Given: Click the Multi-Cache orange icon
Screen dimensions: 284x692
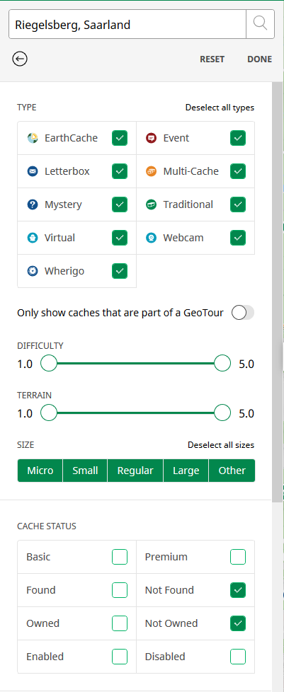Looking at the screenshot, I should [x=151, y=171].
